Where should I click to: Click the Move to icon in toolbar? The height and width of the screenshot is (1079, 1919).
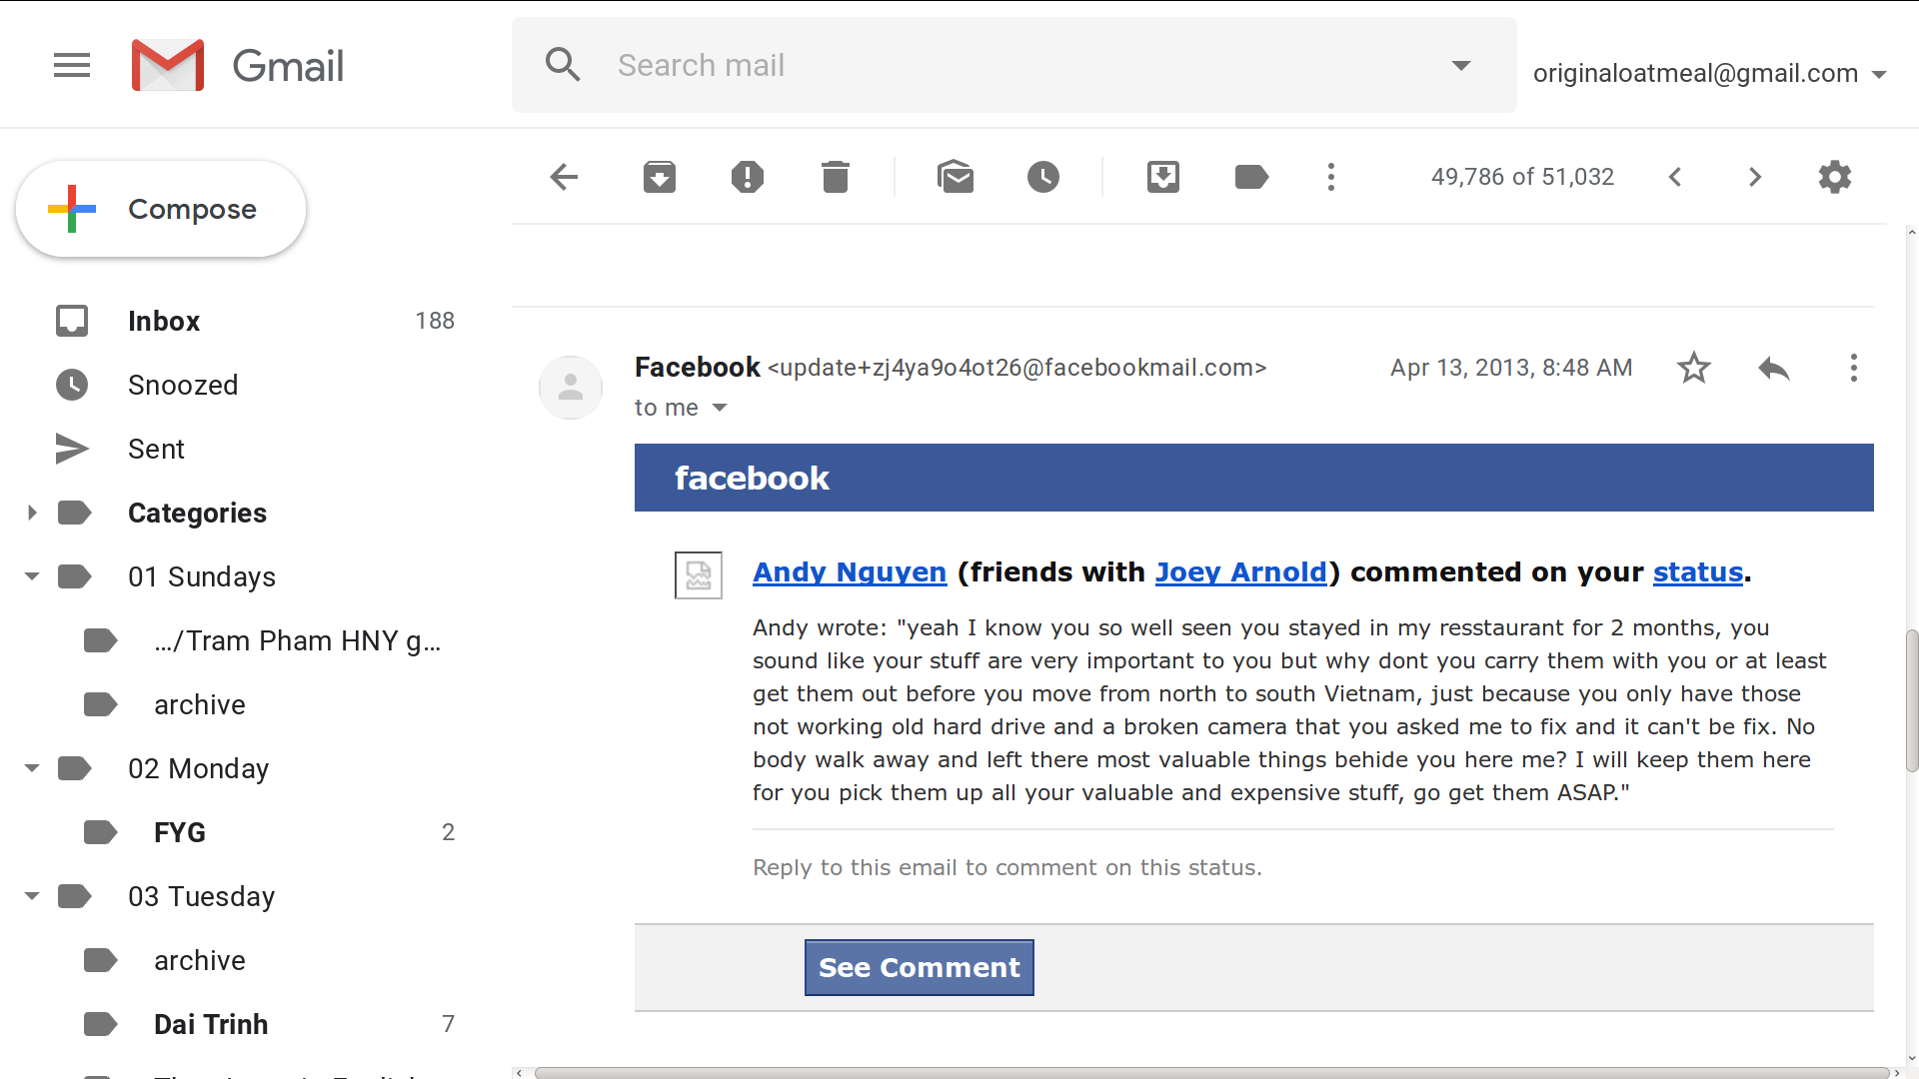point(1163,177)
